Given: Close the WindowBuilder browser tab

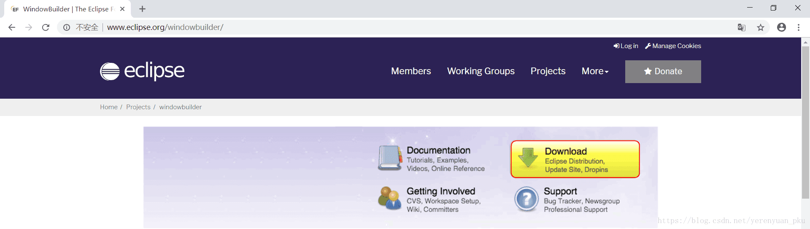Looking at the screenshot, I should (x=122, y=9).
